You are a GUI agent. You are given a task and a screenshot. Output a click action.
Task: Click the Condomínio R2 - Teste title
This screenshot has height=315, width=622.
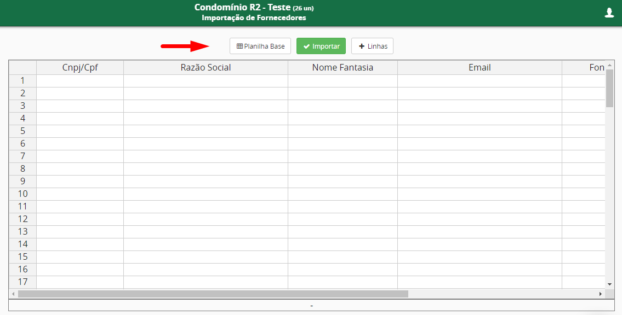242,7
